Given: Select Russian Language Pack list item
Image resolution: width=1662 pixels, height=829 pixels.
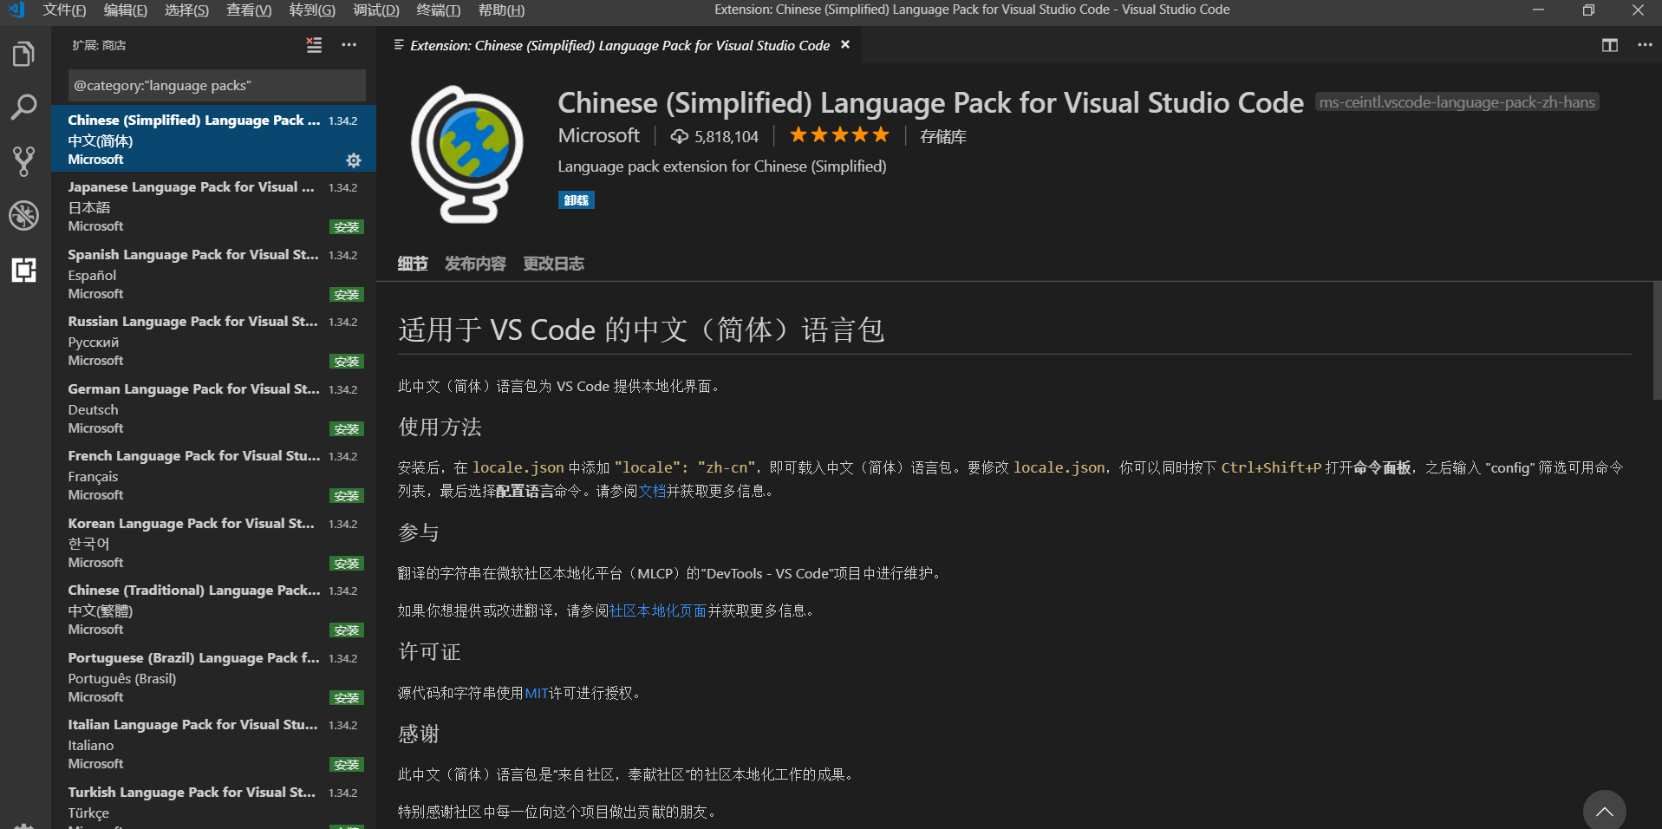Looking at the screenshot, I should click(x=213, y=341).
